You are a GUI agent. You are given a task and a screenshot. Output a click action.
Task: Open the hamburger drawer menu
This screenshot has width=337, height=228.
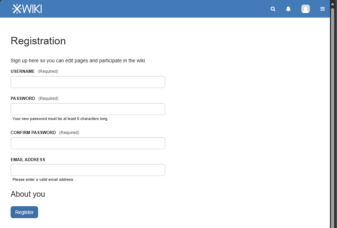tap(323, 9)
